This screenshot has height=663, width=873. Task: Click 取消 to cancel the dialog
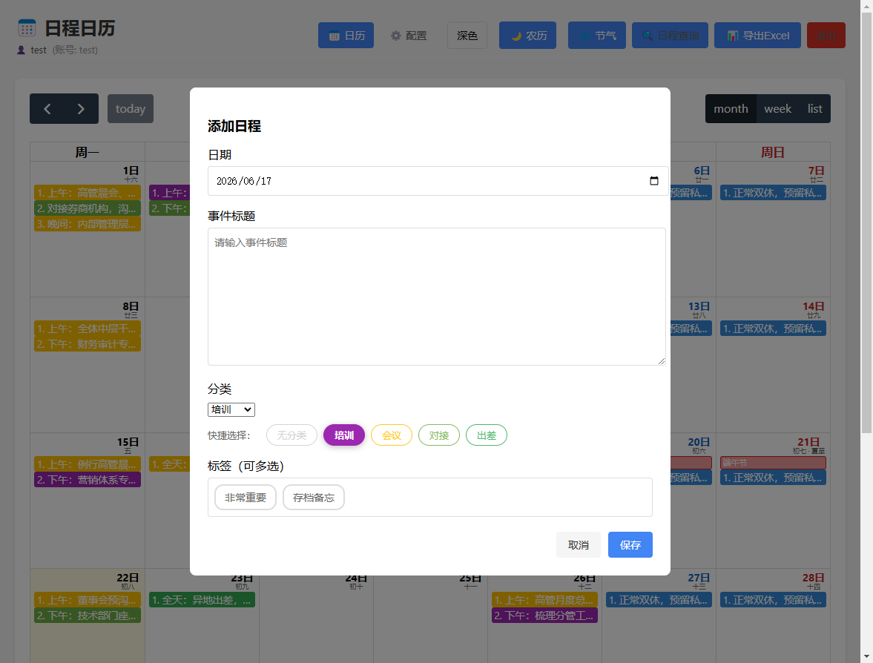coord(579,545)
